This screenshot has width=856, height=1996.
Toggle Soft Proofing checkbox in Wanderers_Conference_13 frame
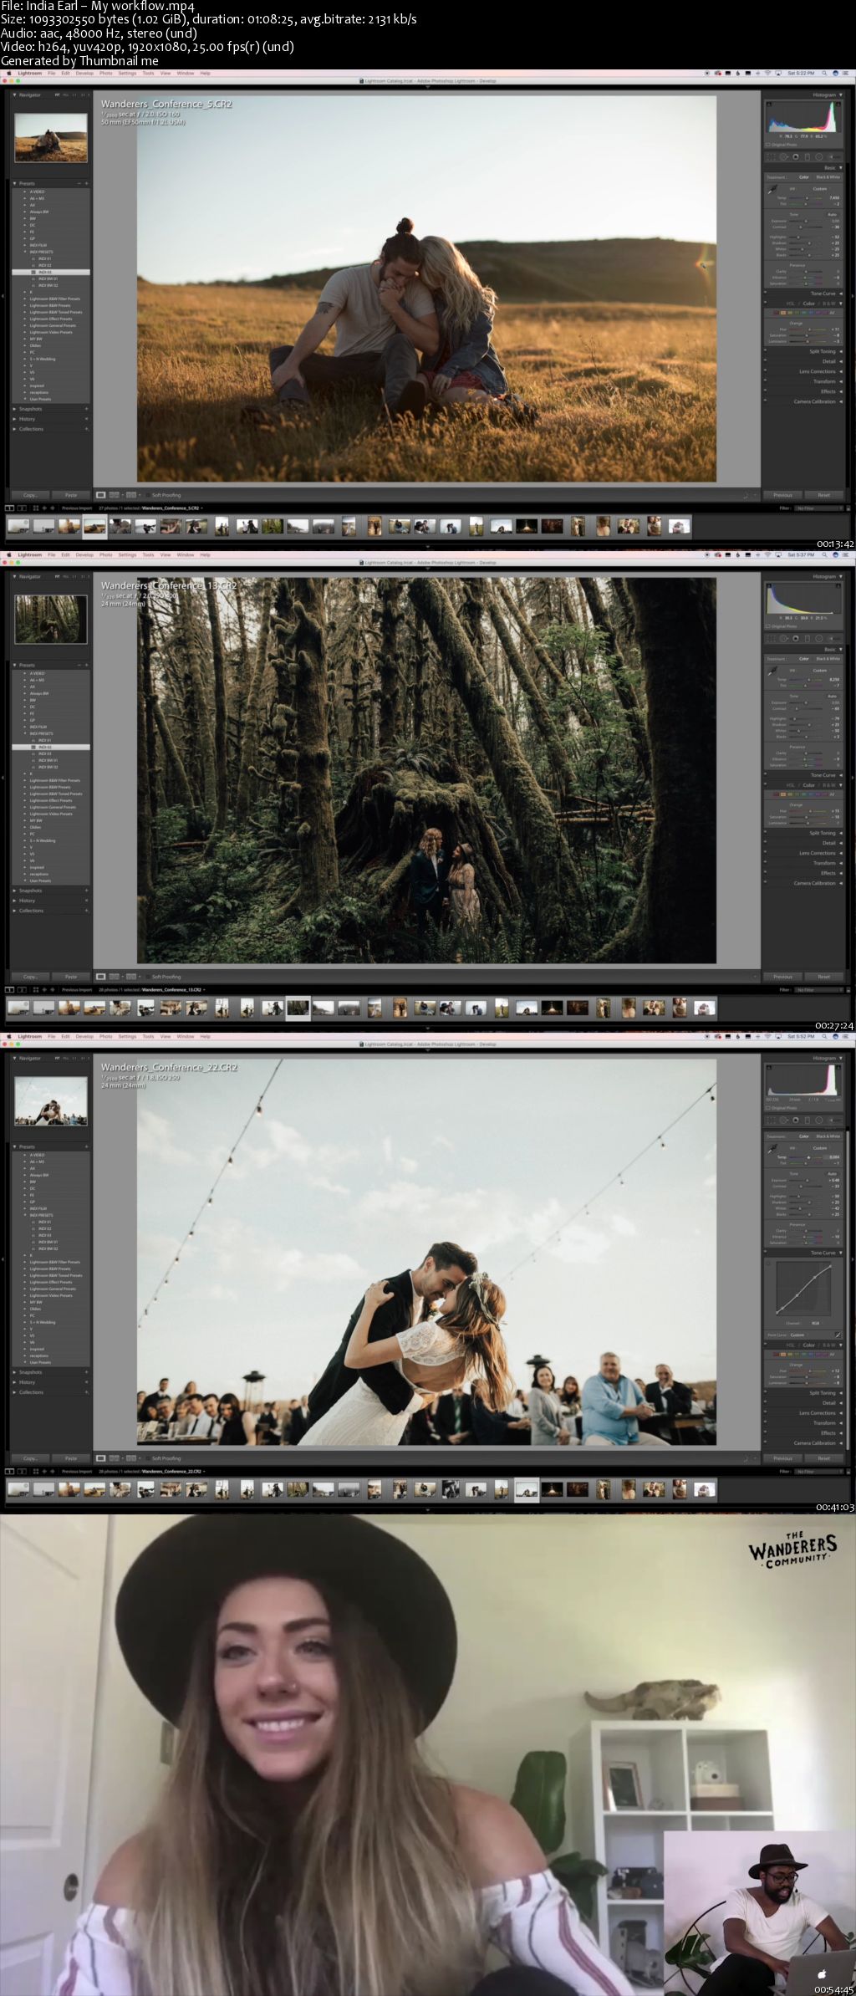148,977
